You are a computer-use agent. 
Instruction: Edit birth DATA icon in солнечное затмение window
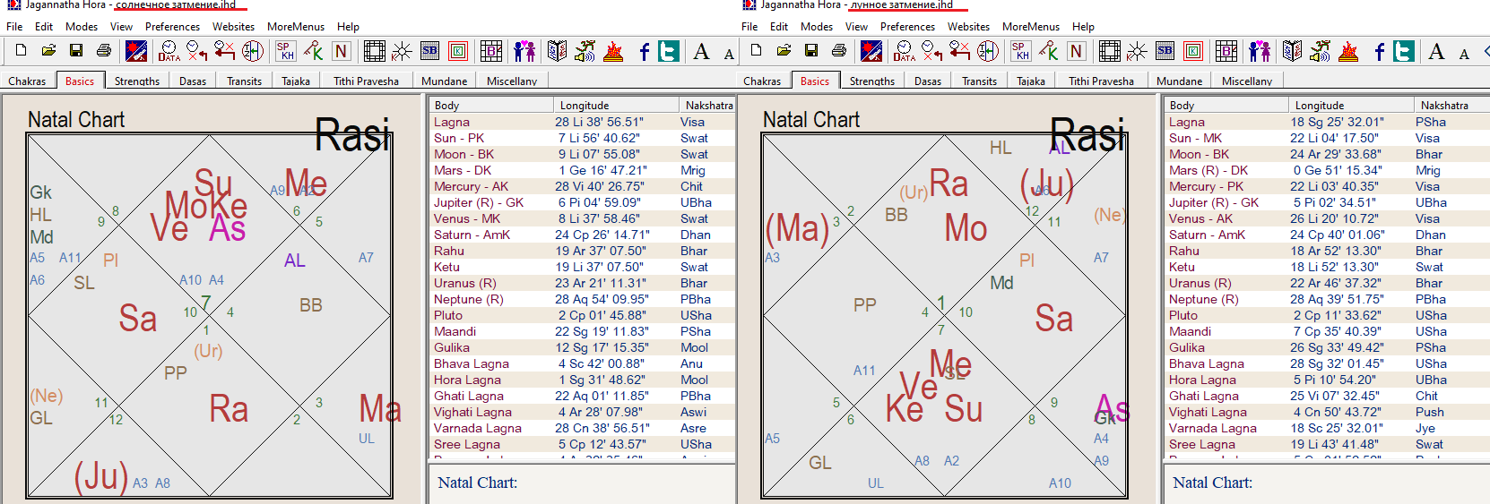[169, 51]
